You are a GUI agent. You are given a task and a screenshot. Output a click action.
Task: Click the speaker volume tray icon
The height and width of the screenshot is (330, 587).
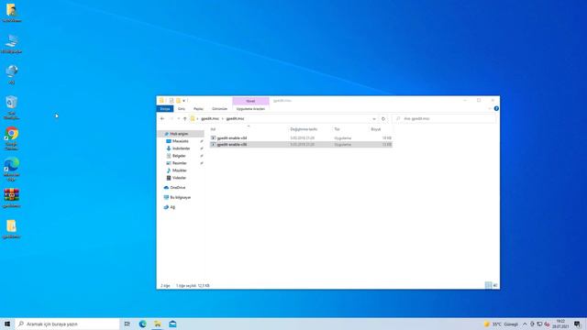pos(547,324)
